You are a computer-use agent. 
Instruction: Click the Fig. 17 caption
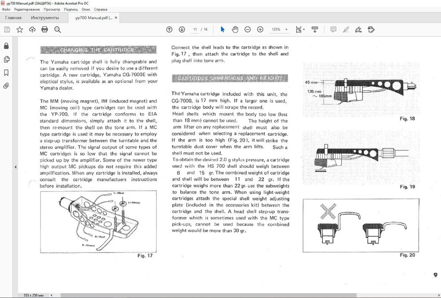point(145,256)
